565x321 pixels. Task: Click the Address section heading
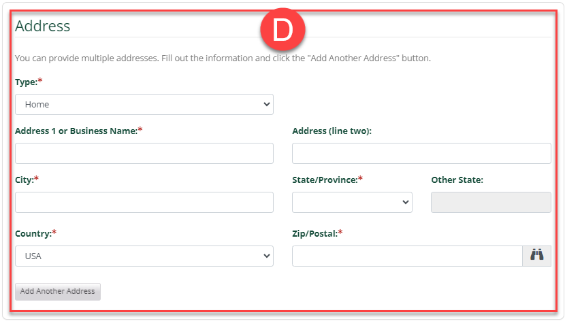click(x=43, y=26)
